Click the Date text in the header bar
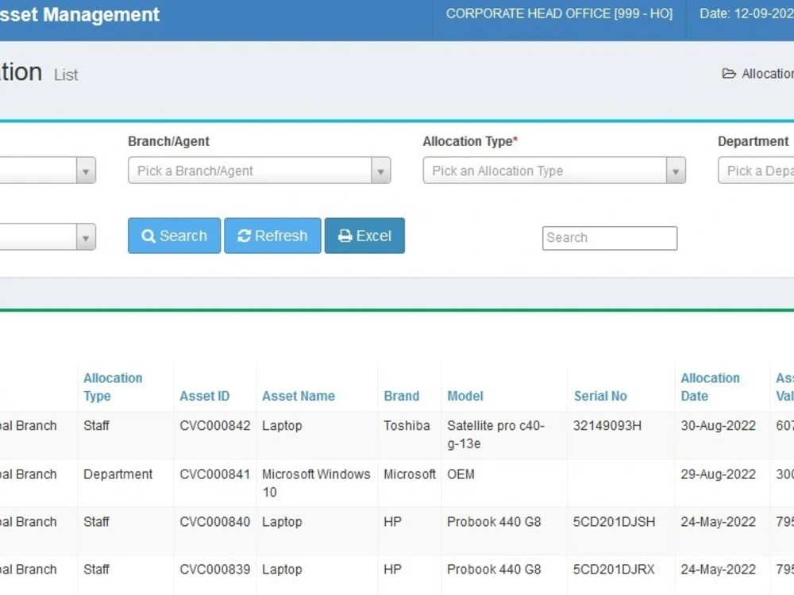794x595 pixels. [747, 13]
